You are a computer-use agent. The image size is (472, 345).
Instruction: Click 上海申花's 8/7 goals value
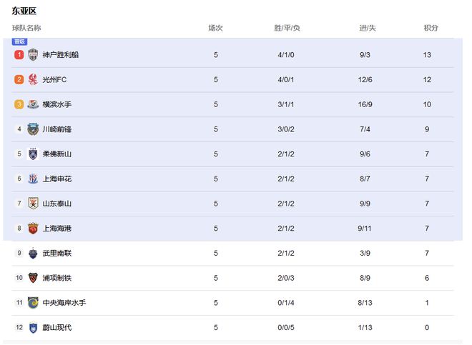pyautogui.click(x=365, y=179)
